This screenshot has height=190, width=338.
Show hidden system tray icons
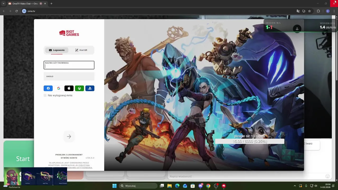point(295,186)
